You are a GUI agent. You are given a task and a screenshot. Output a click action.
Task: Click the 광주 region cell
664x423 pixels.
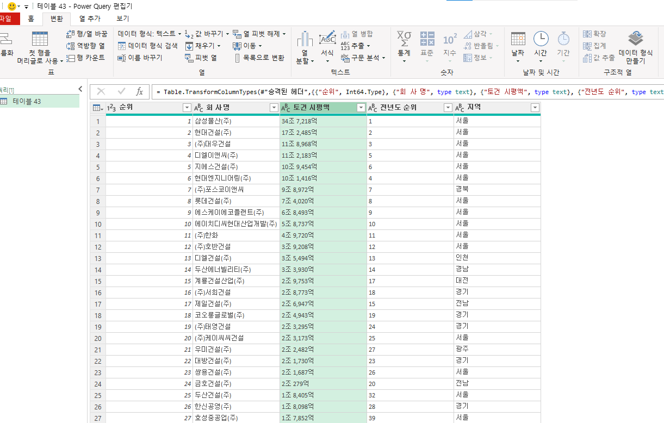pyautogui.click(x=497, y=350)
